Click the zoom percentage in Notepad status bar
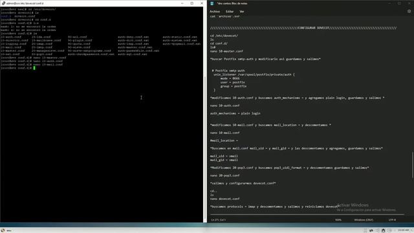This screenshot has width=414, height=233. point(338,220)
